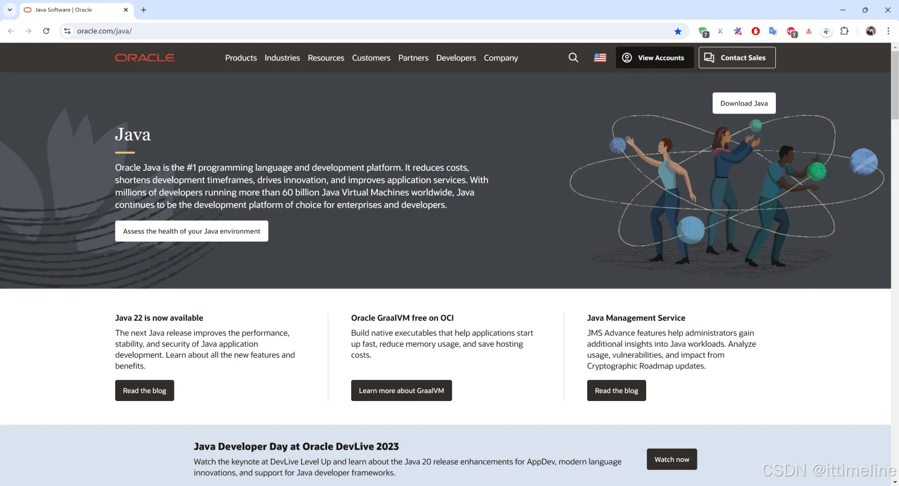Select the Java Software Oracle tab
The width and height of the screenshot is (899, 486).
tap(75, 10)
